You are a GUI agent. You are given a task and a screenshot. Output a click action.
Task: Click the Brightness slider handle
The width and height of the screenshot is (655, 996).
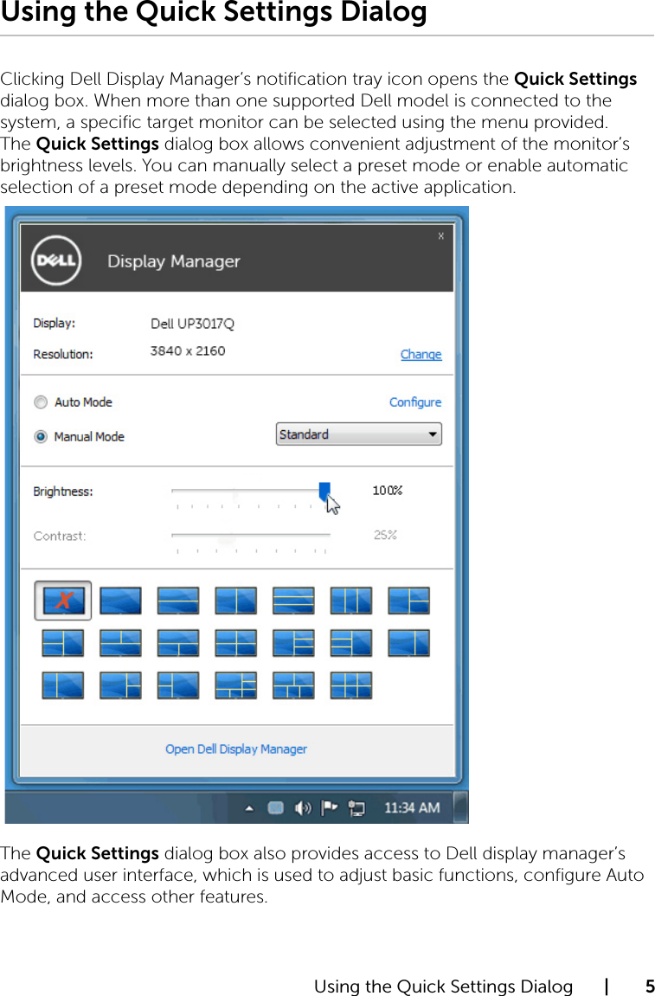324,491
